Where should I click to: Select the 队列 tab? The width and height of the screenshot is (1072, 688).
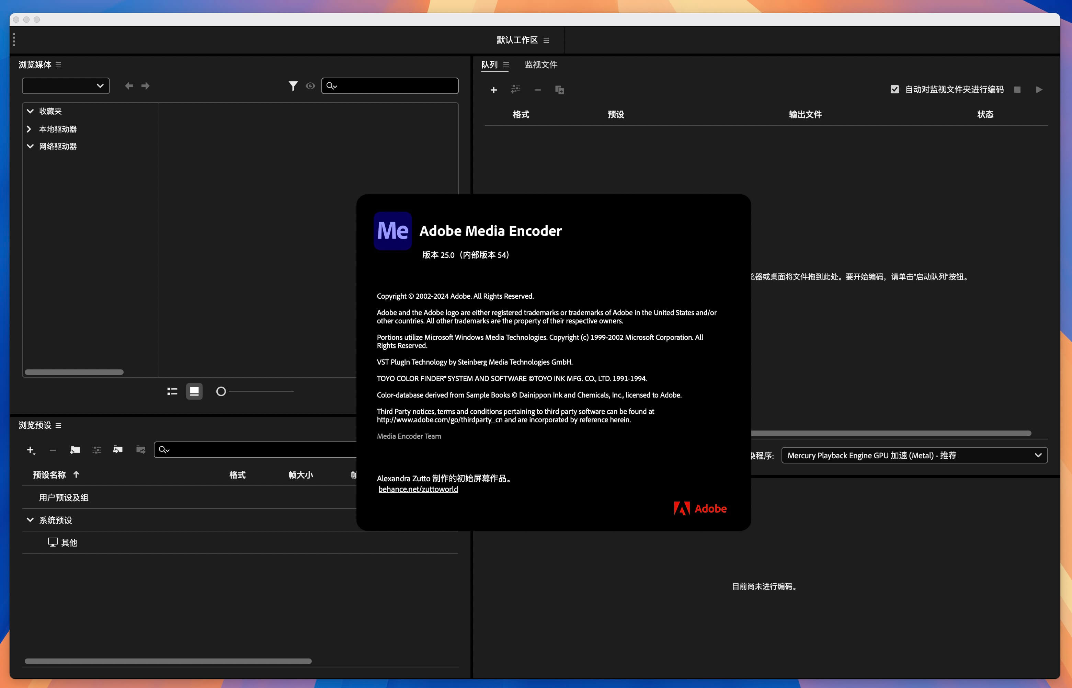coord(489,65)
